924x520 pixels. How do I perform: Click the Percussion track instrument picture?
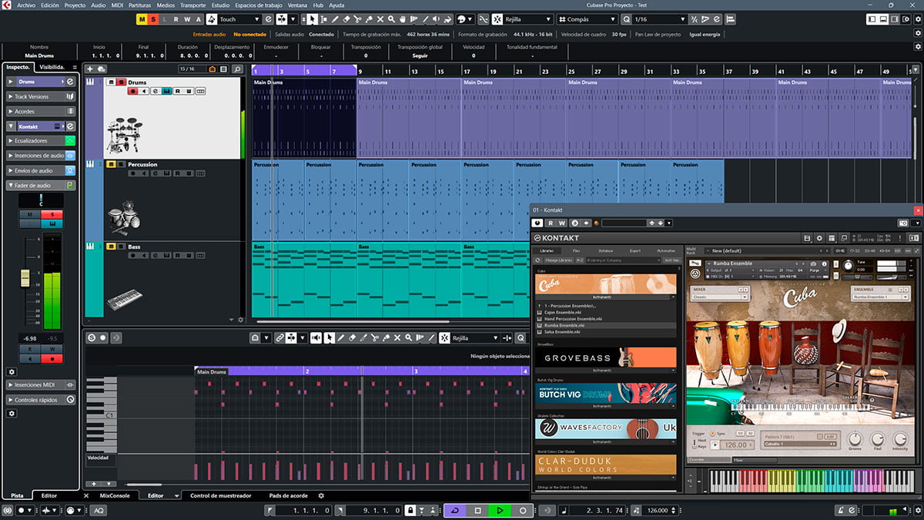(123, 219)
